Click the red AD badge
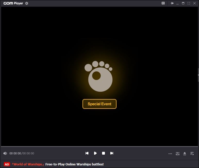The height and width of the screenshot is (168, 199). [x=7, y=164]
